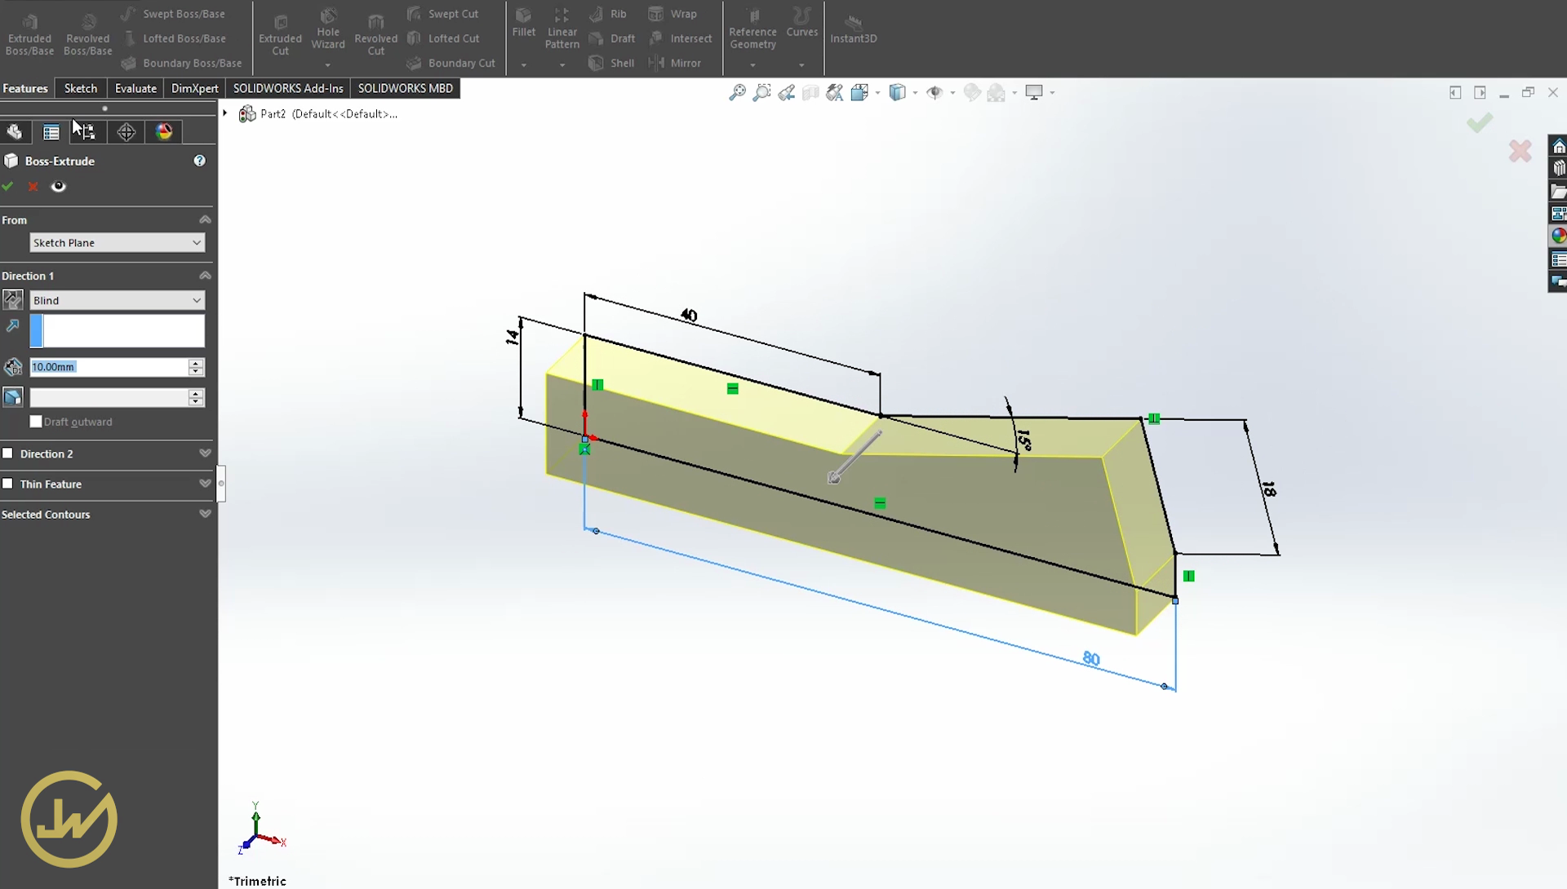Open the Features menu tab
The height and width of the screenshot is (889, 1567).
(24, 87)
